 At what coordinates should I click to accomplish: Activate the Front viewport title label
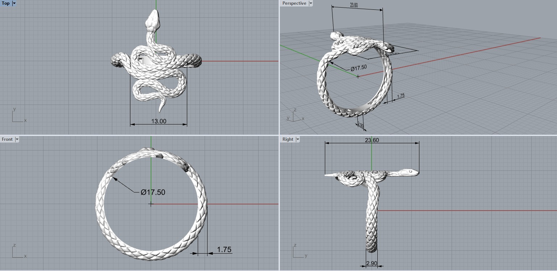7,139
